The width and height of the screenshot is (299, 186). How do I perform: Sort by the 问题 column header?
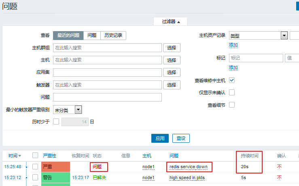[x=174, y=156]
